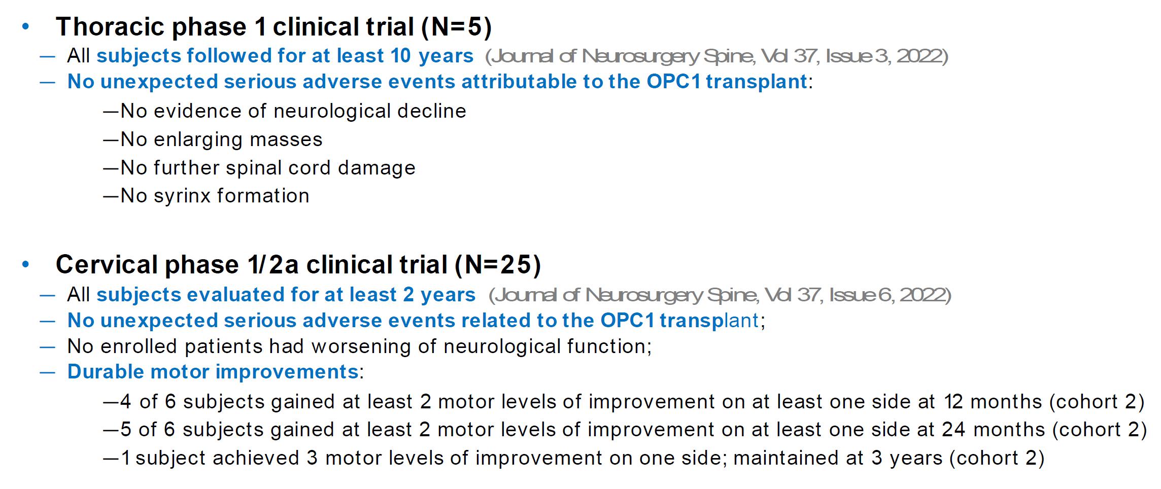Select the "1 subject achieved 3 motor levels" line
The width and height of the screenshot is (1161, 489).
[574, 458]
